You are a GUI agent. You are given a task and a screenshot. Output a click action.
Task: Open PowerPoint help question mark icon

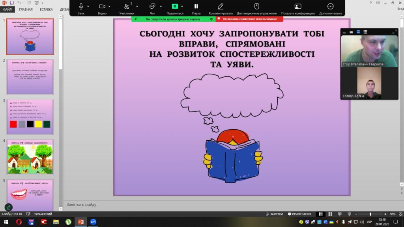click(x=370, y=3)
